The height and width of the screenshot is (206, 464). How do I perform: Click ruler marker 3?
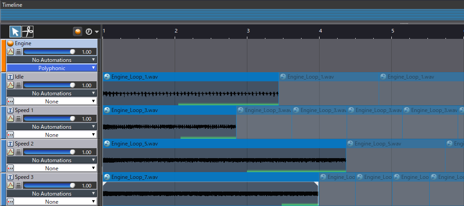click(248, 31)
